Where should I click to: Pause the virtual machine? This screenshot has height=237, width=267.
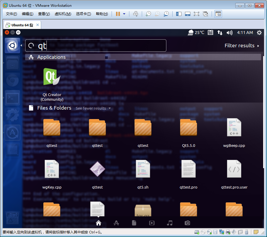tap(118, 14)
